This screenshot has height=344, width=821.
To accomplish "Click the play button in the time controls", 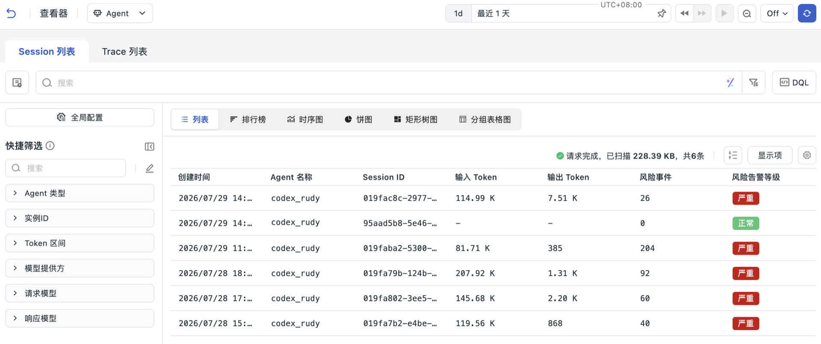I will coord(724,13).
